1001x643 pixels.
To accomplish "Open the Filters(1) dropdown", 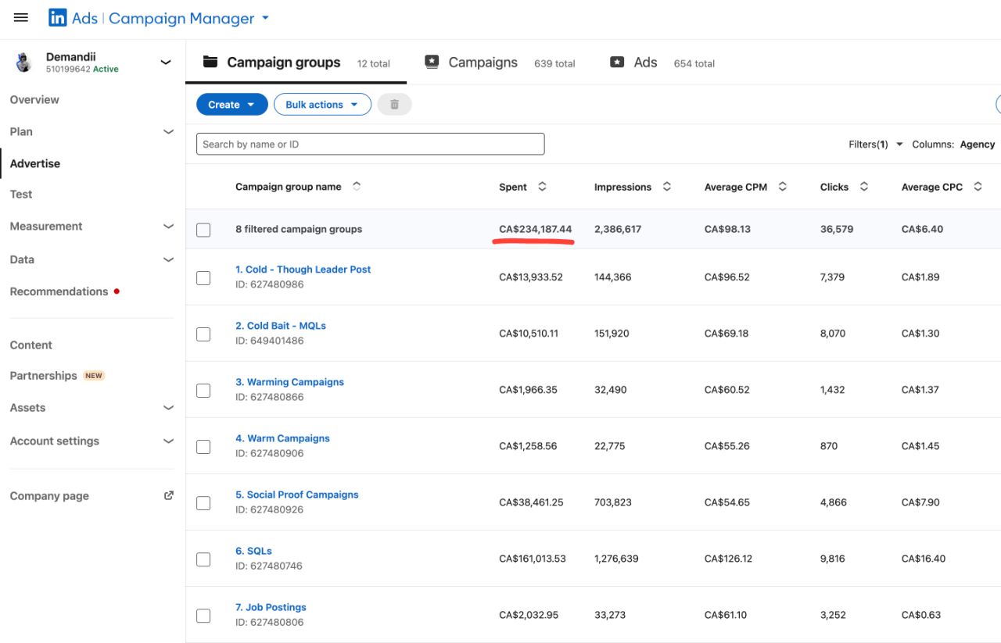I will [x=876, y=144].
